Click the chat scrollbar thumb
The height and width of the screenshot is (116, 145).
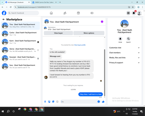tap(104, 72)
